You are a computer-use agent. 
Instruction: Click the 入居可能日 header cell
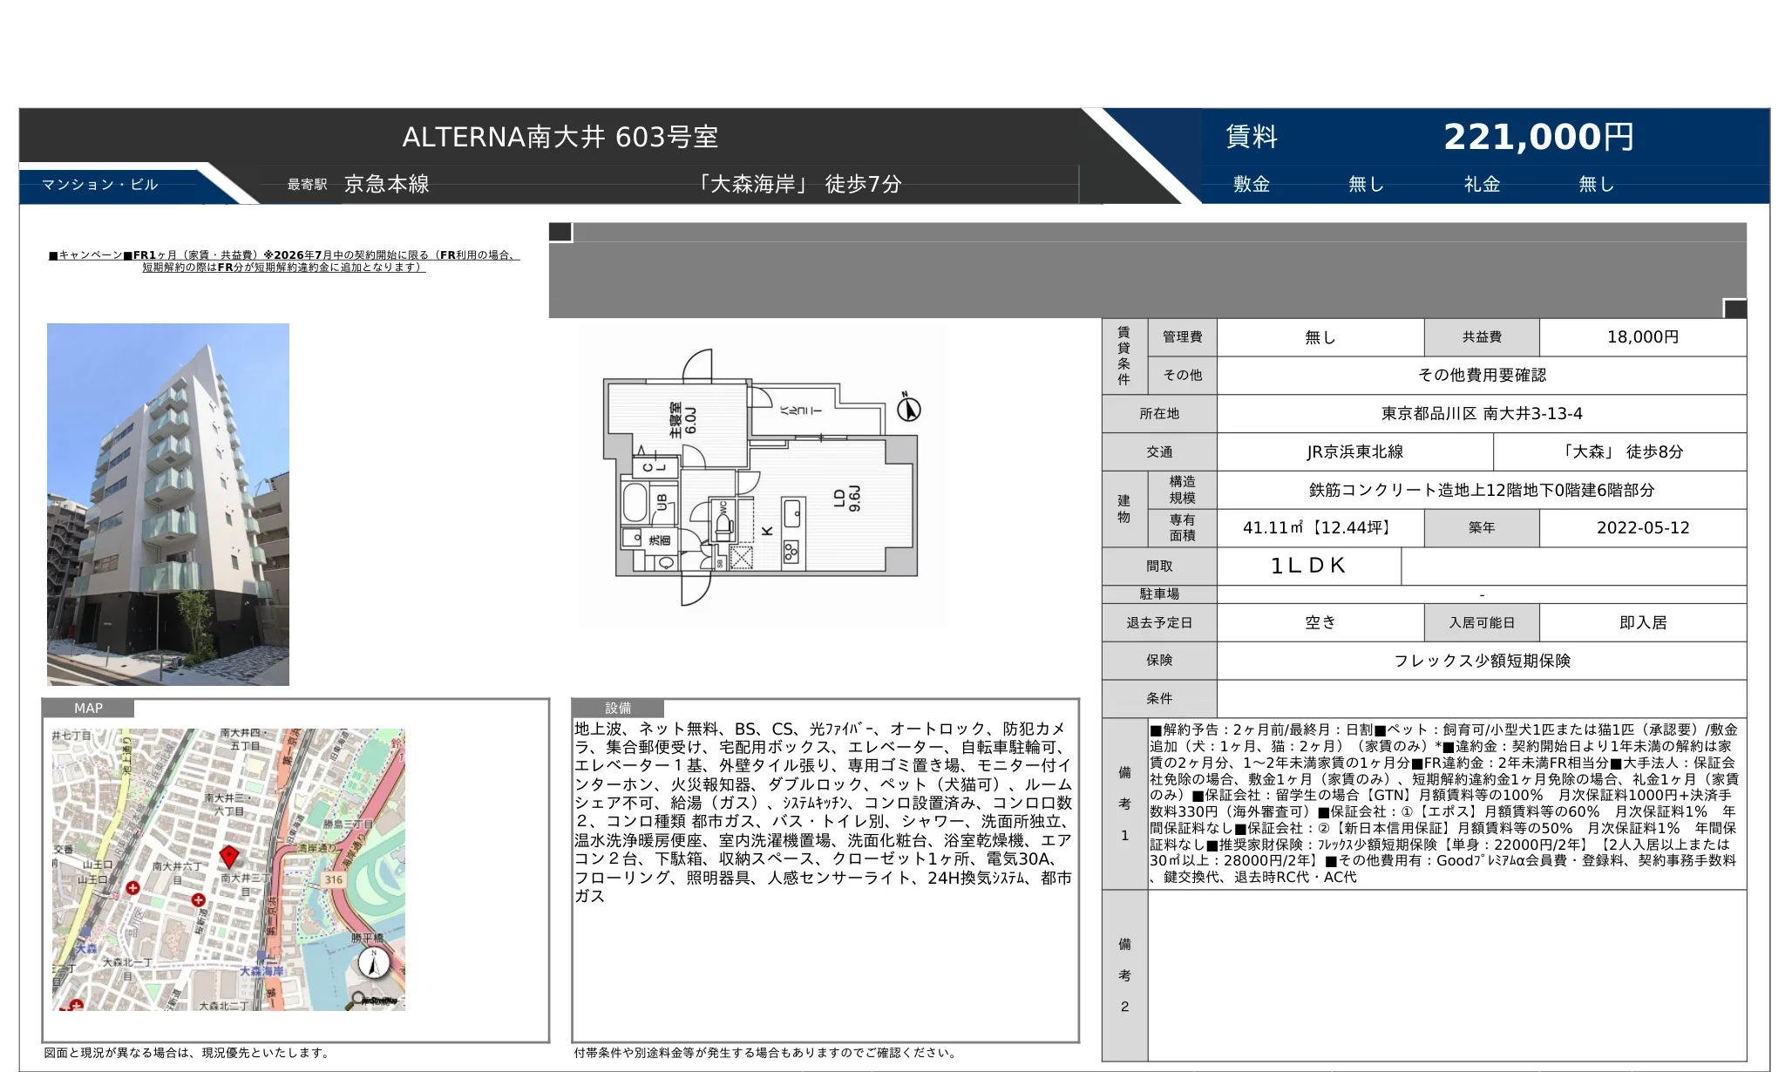click(1482, 623)
